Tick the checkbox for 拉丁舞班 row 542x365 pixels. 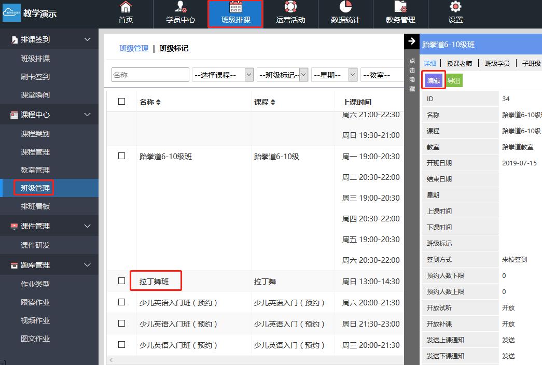coord(122,281)
